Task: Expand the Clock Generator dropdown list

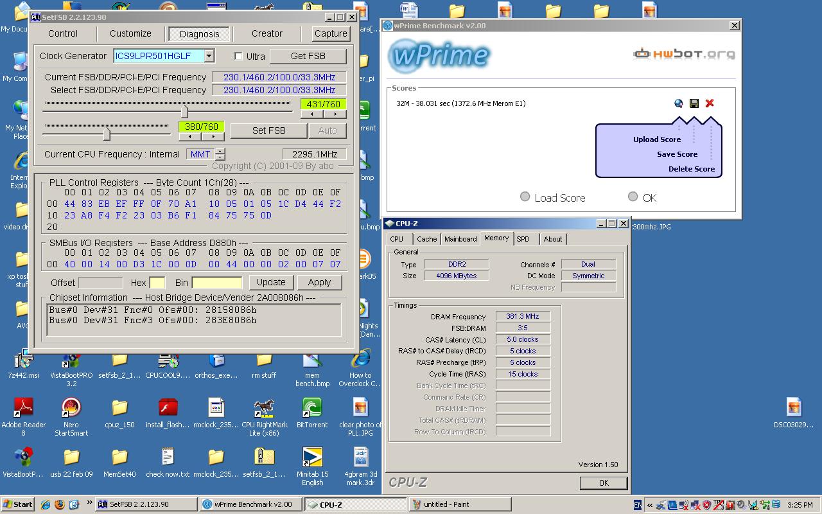Action: pos(209,56)
